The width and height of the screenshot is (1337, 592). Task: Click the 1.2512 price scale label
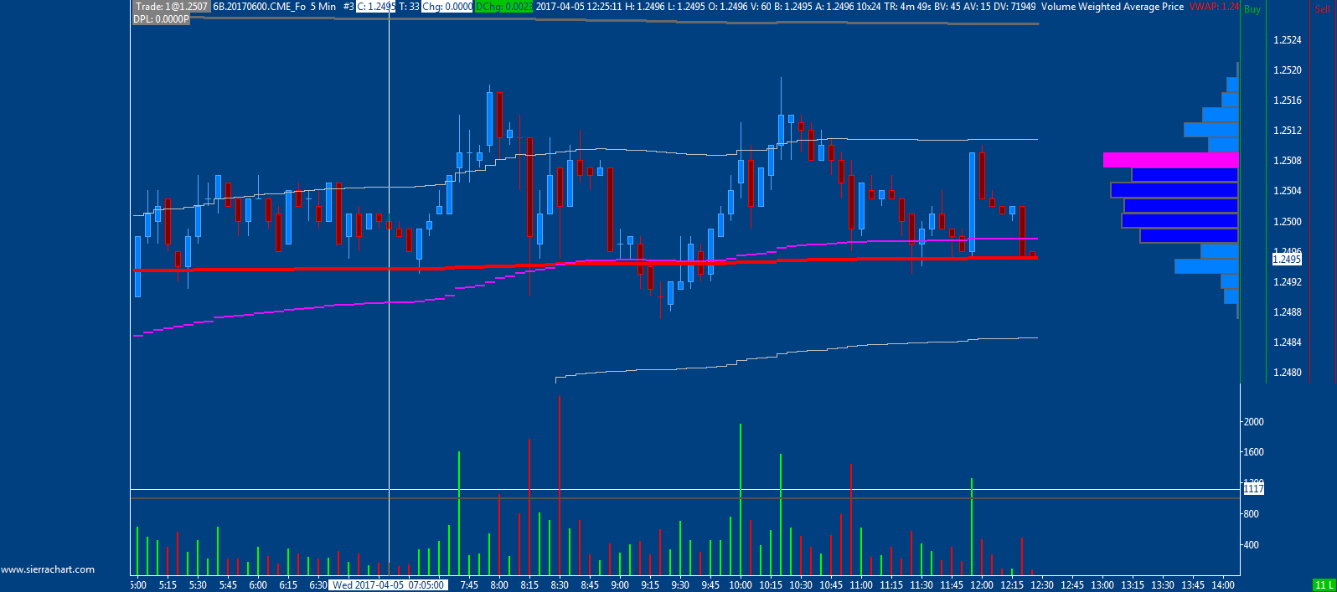coord(1288,131)
